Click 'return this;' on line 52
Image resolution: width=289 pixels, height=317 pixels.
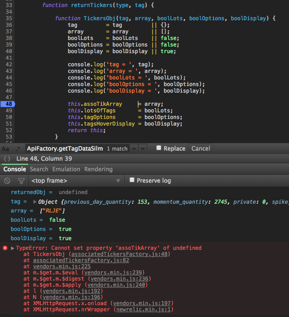coord(87,130)
